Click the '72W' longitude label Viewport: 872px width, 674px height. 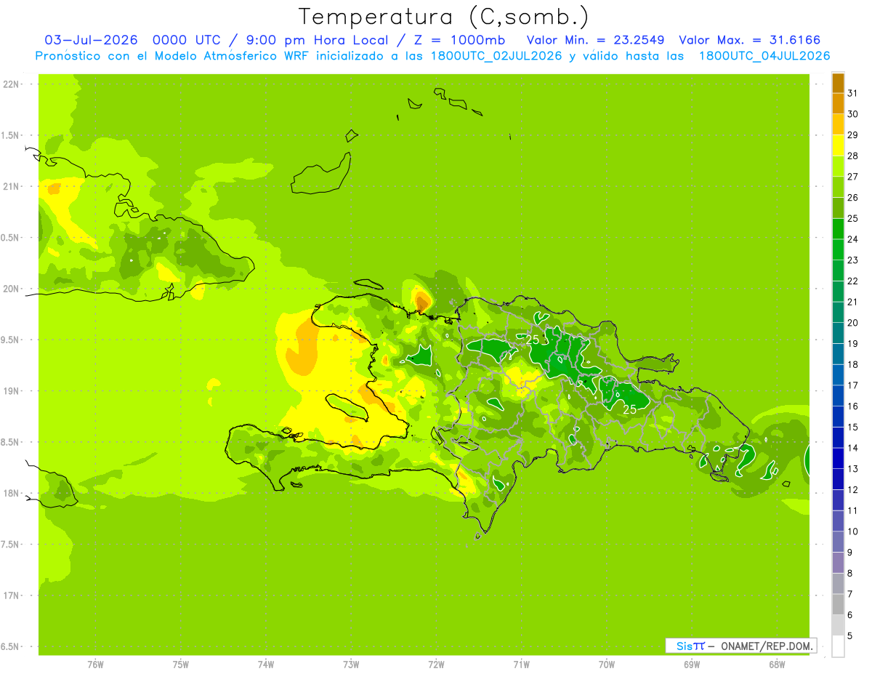[436, 665]
